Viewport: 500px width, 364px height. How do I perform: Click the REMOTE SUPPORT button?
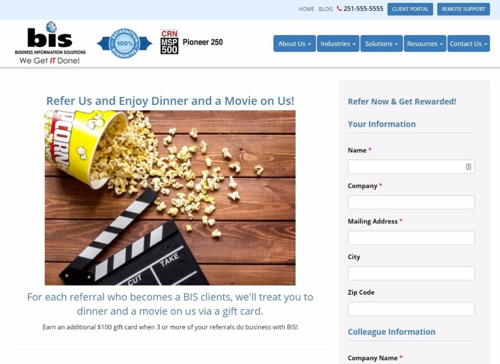click(463, 9)
